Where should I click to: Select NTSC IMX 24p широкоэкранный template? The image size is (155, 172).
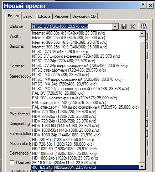pyautogui.click(x=85, y=89)
